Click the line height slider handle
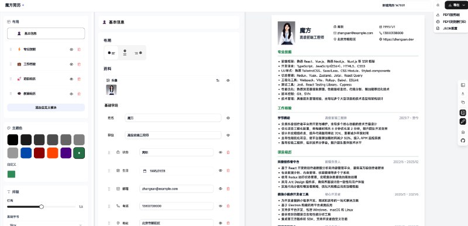Image resolution: width=468 pixels, height=226 pixels. click(x=42, y=207)
